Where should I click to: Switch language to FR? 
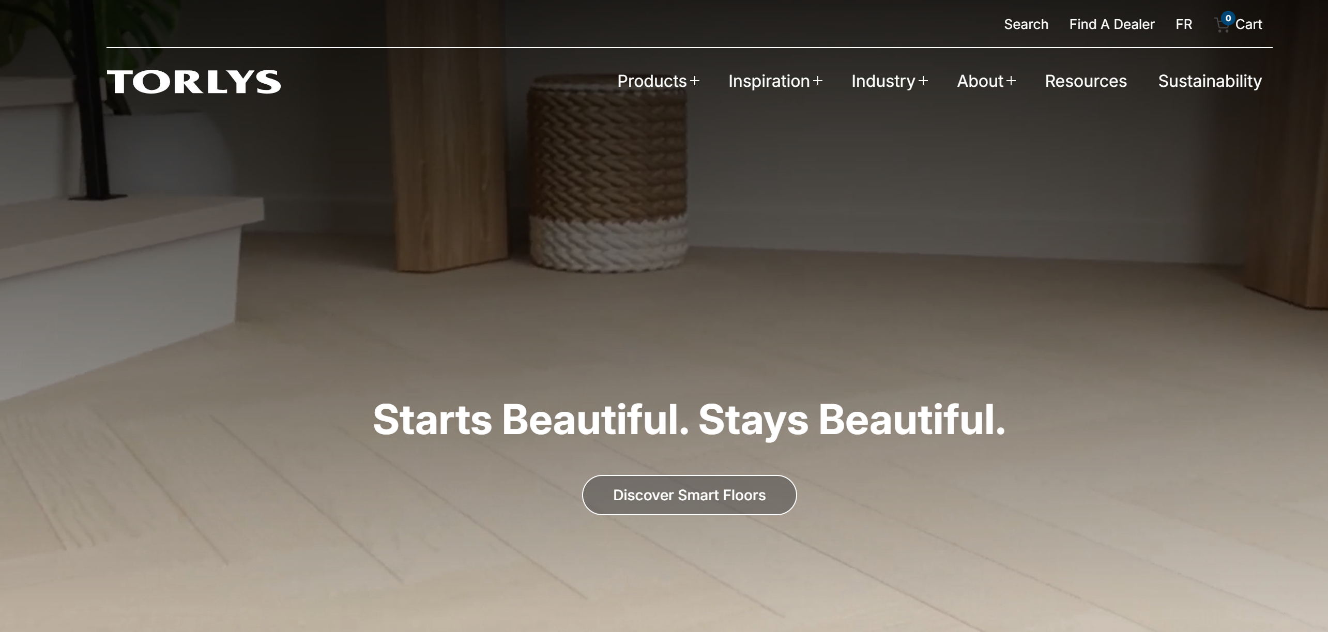coord(1184,24)
